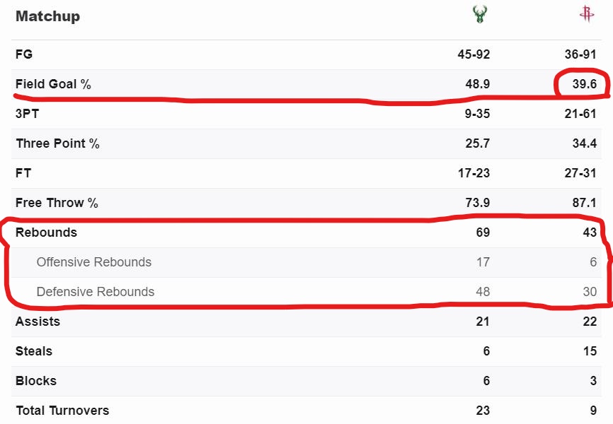Screen dimensions: 613x424
Task: Click the Houston Rockets team logo
Action: 586,15
